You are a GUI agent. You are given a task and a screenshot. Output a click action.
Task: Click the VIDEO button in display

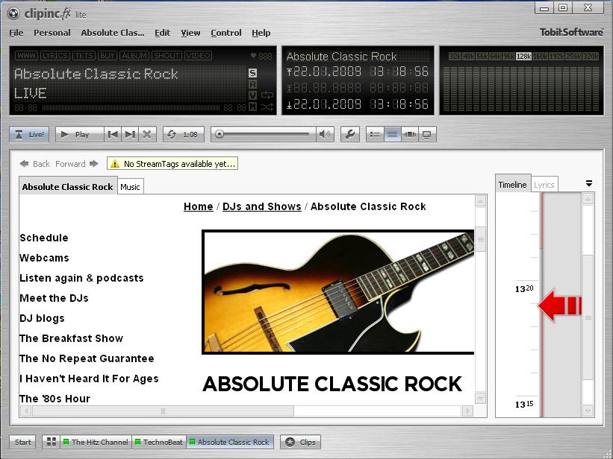(x=198, y=55)
